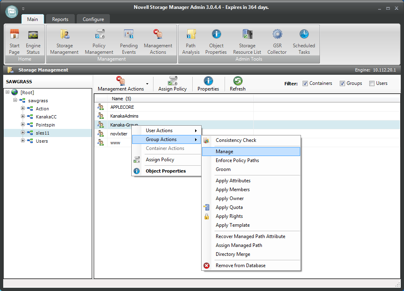
Task: Click the application orb button
Action: pyautogui.click(x=12, y=12)
